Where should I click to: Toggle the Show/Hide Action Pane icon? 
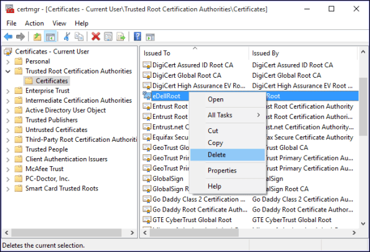pyautogui.click(x=150, y=37)
